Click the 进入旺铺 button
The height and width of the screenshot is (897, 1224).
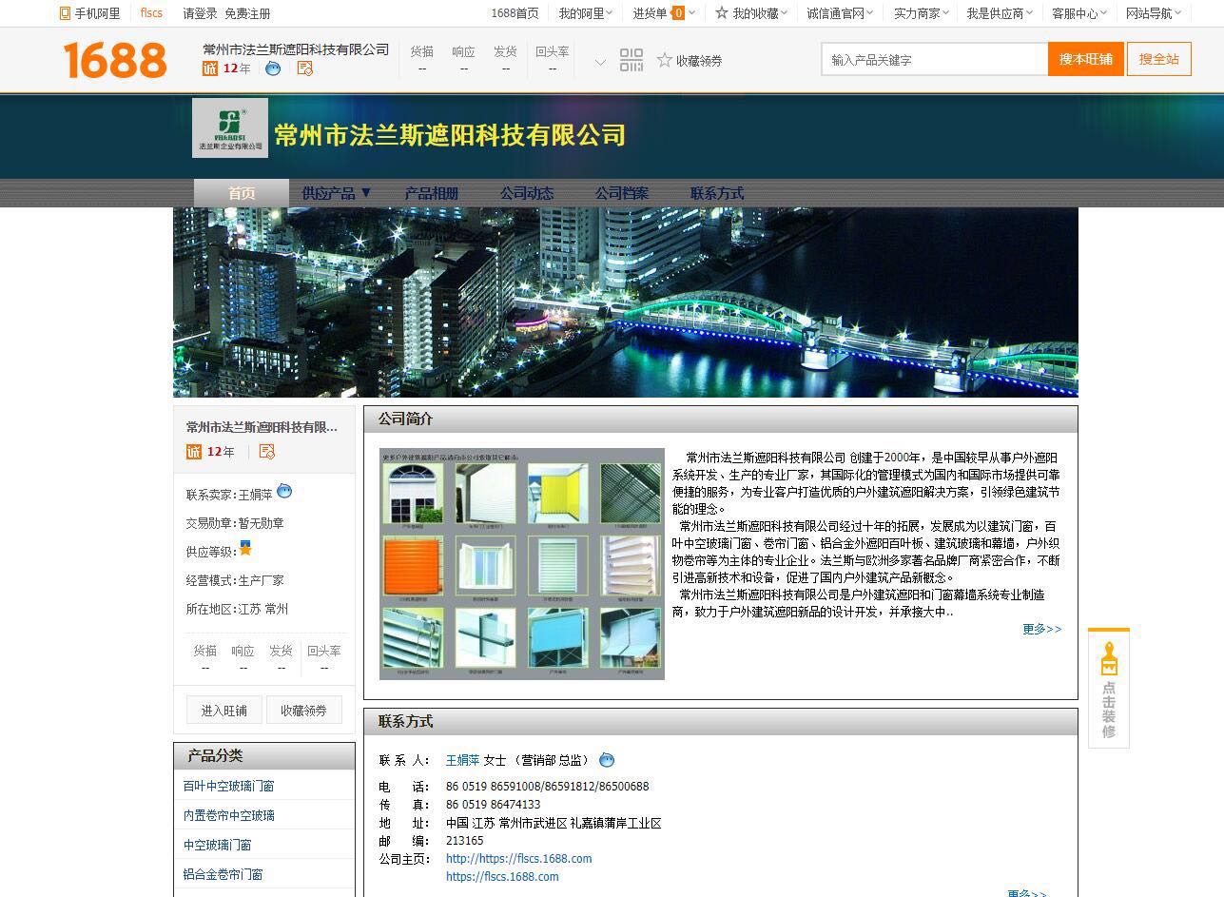tap(223, 711)
